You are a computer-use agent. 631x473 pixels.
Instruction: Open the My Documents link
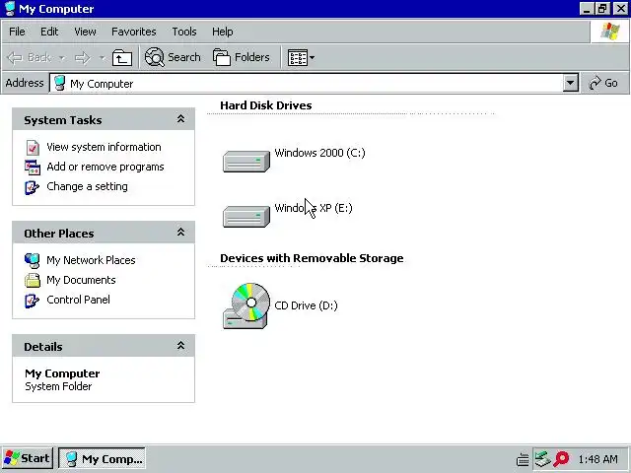(x=81, y=280)
